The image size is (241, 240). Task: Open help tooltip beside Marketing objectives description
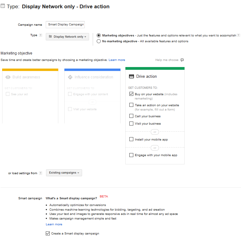(238, 35)
